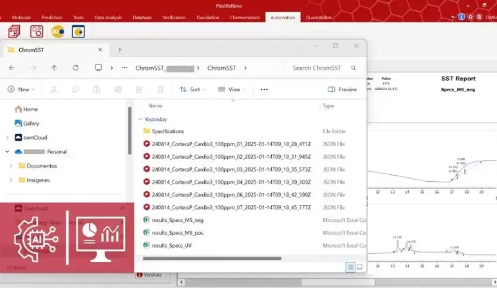The width and height of the screenshot is (497, 288).
Task: Toggle the Preview pane button
Action: coord(342,90)
